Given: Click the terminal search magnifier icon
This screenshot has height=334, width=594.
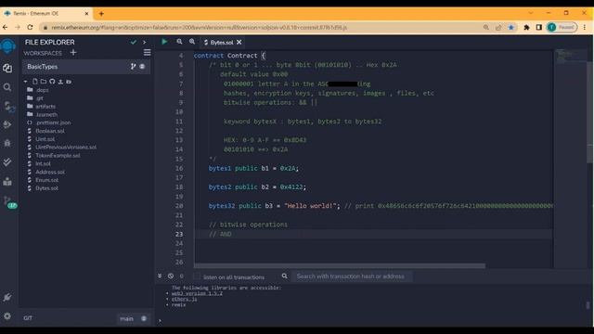Looking at the screenshot, I should 285,276.
